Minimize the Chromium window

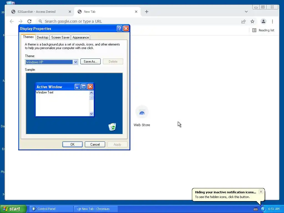coord(256,7)
